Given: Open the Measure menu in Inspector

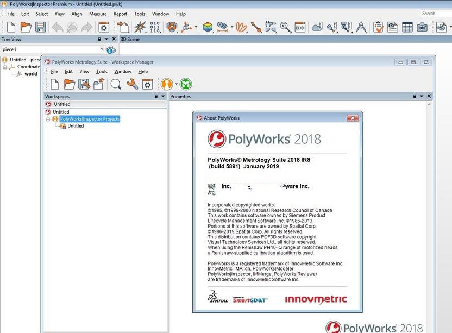Looking at the screenshot, I should (x=98, y=14).
